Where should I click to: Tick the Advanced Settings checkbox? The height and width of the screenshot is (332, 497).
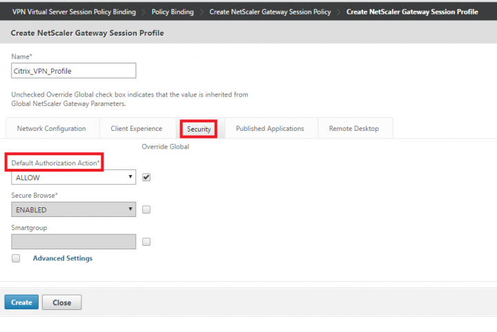(16, 258)
